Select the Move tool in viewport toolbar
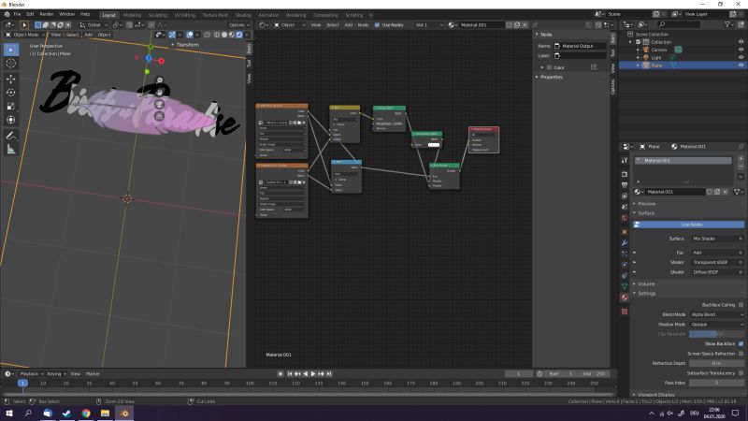The image size is (748, 421). [11, 79]
